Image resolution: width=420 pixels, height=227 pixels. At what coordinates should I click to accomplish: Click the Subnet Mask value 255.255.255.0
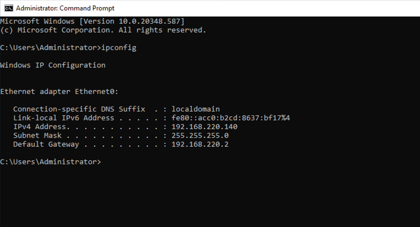point(200,135)
